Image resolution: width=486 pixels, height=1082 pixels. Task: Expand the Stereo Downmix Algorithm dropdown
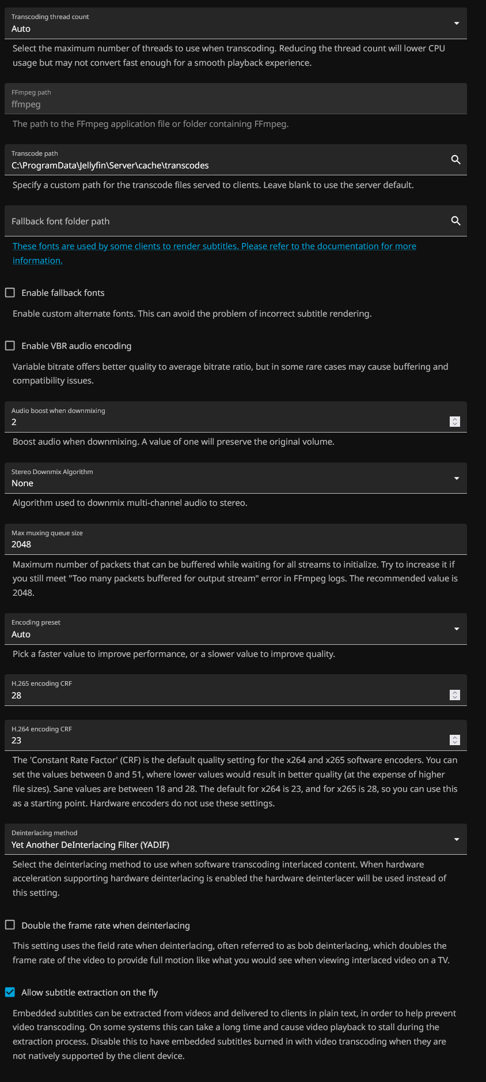236,478
